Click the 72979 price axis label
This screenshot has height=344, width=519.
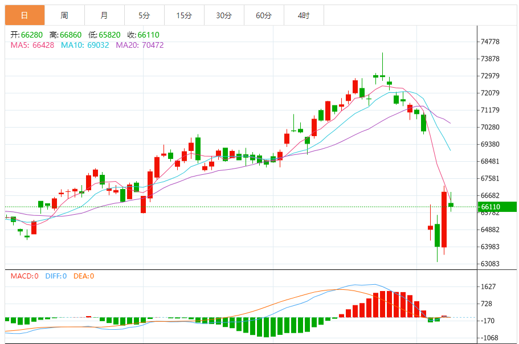click(x=490, y=76)
